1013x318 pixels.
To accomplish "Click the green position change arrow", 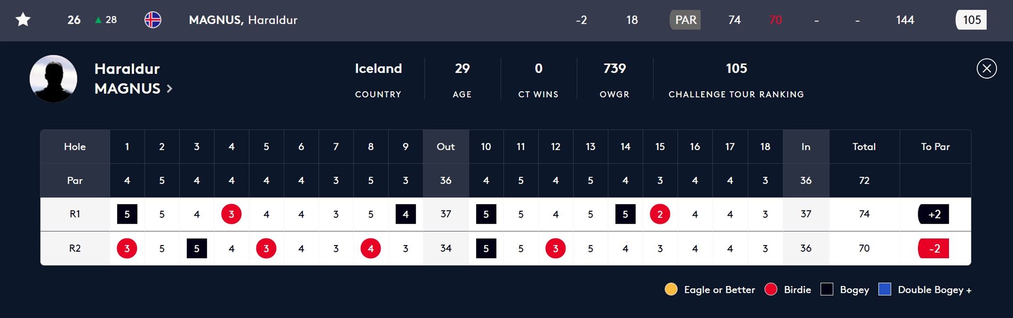I will click(x=98, y=20).
